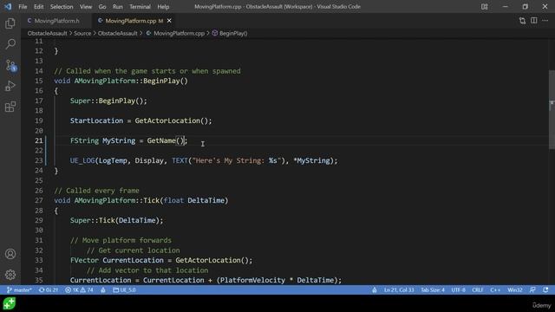Image resolution: width=555 pixels, height=312 pixels.
Task: Open the Selection menu
Action: click(x=62, y=7)
